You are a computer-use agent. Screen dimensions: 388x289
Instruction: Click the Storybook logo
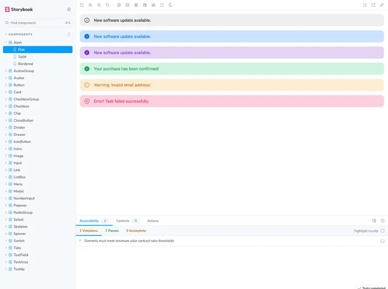pos(19,10)
